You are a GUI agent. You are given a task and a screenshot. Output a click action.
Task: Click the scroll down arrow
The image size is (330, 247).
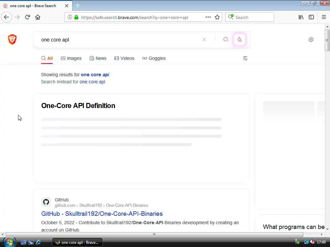coord(327,229)
